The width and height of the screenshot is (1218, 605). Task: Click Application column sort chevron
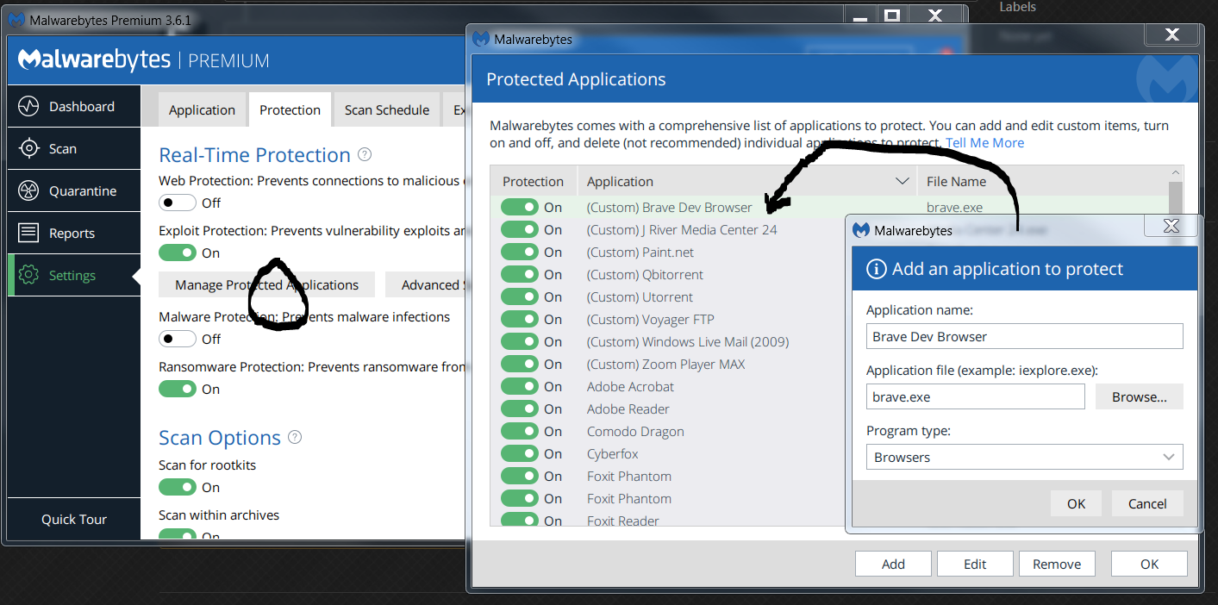903,181
